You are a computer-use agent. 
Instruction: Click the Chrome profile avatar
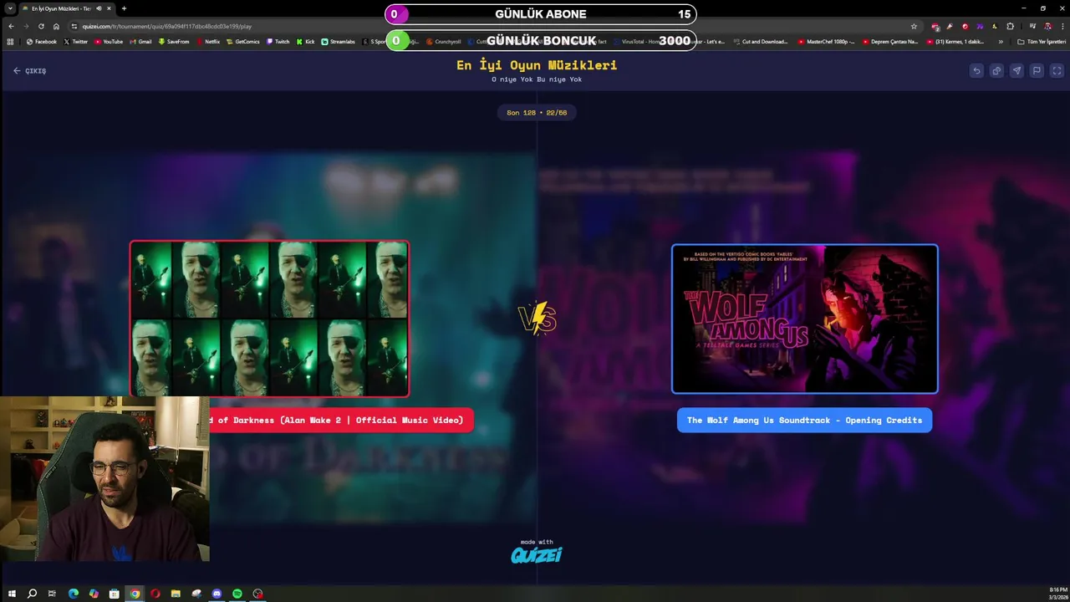click(x=1047, y=26)
